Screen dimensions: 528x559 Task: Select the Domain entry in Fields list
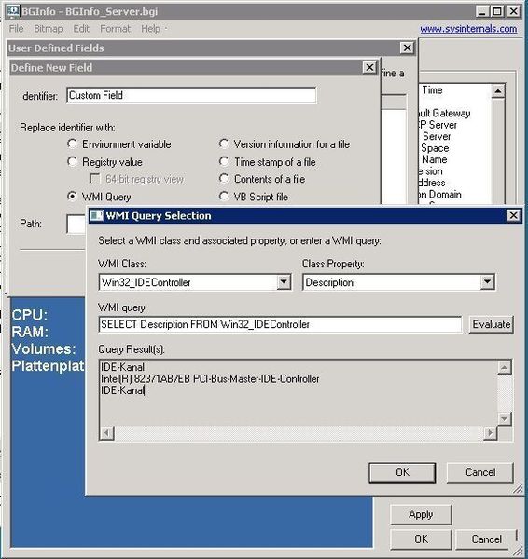coord(440,195)
